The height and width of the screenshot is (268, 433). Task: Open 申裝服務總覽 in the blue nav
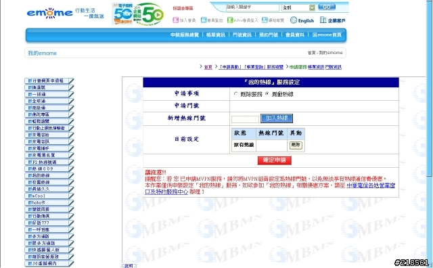[185, 35]
